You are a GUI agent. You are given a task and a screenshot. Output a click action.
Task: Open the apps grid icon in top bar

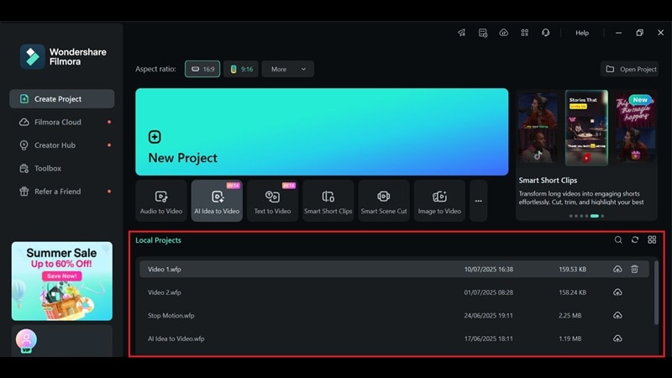[524, 33]
